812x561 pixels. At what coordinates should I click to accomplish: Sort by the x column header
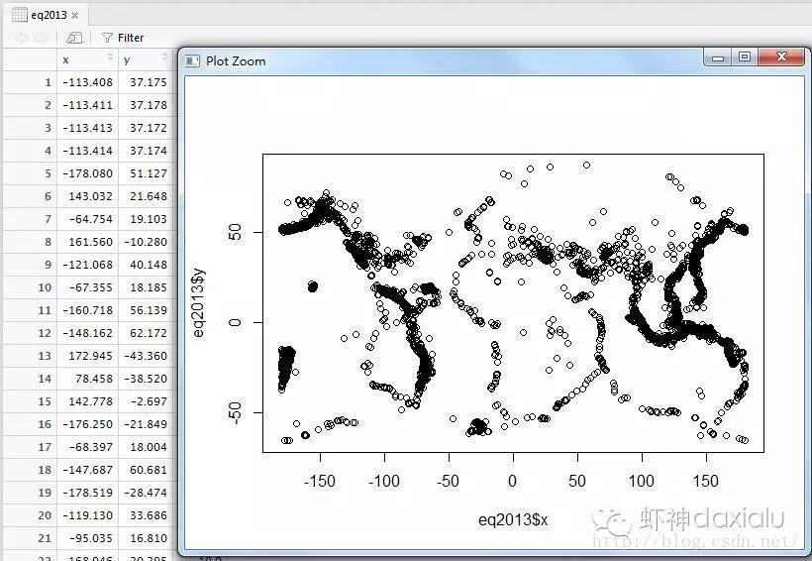pyautogui.click(x=87, y=59)
